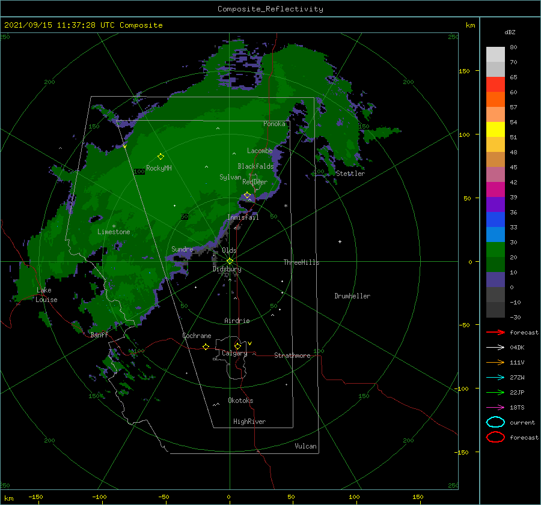Image resolution: width=541 pixels, height=505 pixels.
Task: Click the Drumheller label
Action: coord(352,296)
